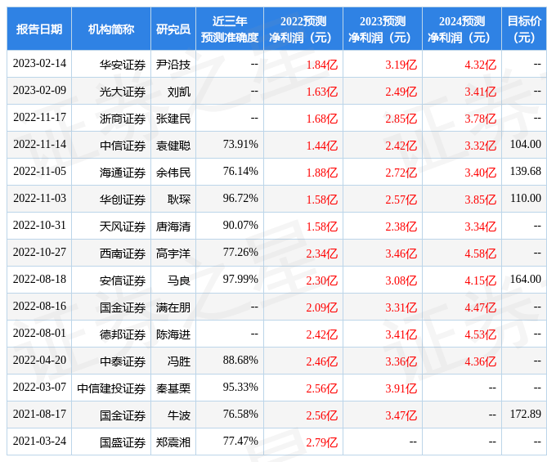Click the 中信建投证券 institution name
The height and width of the screenshot is (462, 547).
[x=111, y=388]
